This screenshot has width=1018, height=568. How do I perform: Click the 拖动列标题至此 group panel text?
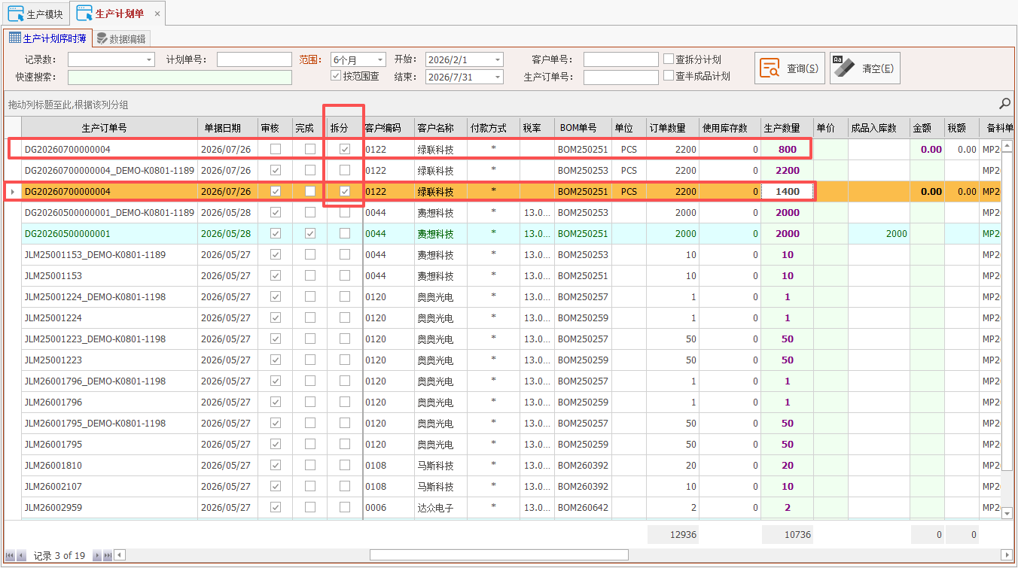[68, 105]
